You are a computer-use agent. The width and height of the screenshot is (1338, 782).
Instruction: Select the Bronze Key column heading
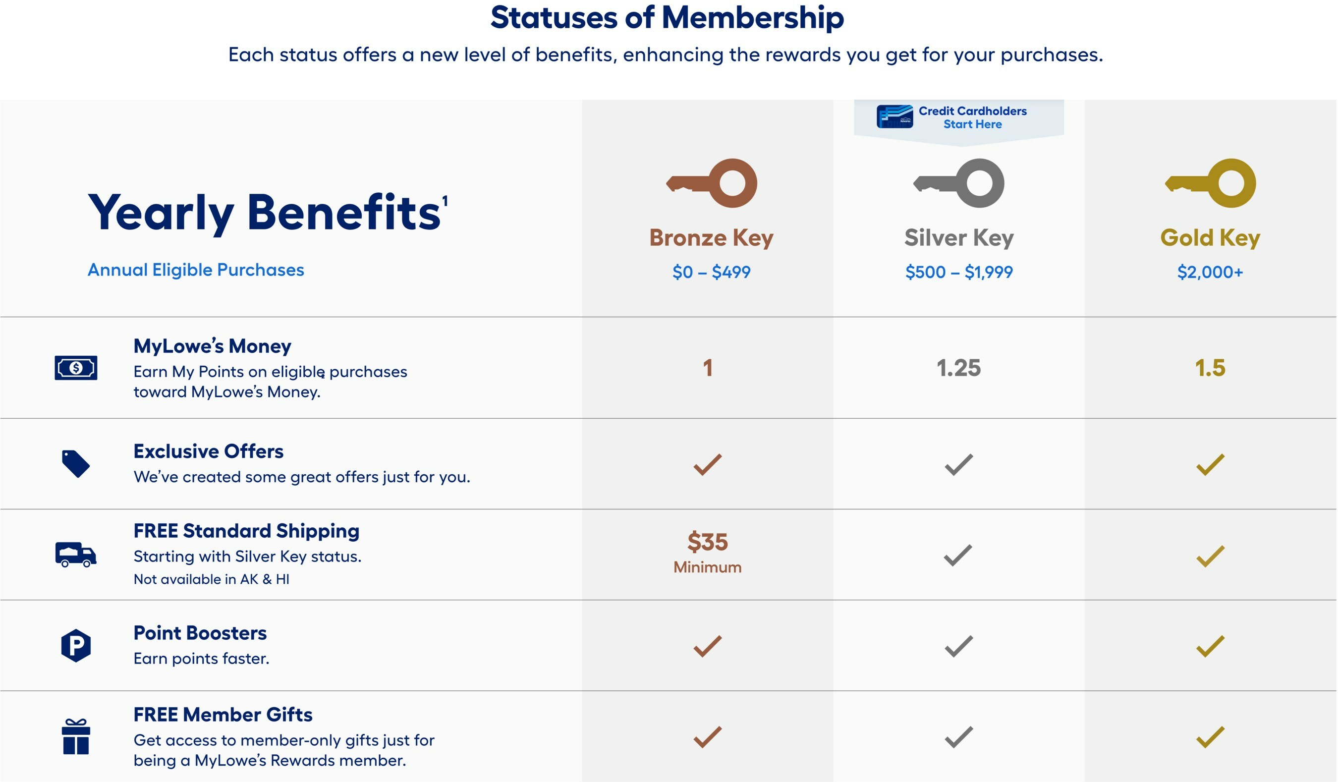(711, 237)
